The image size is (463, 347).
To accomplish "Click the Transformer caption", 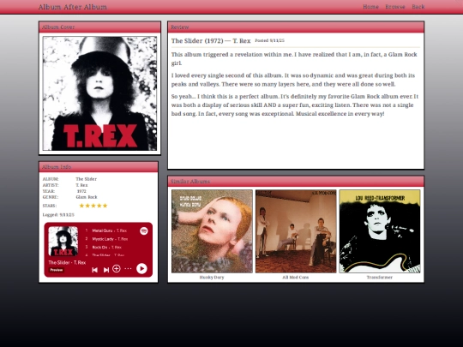I will click(x=380, y=278).
